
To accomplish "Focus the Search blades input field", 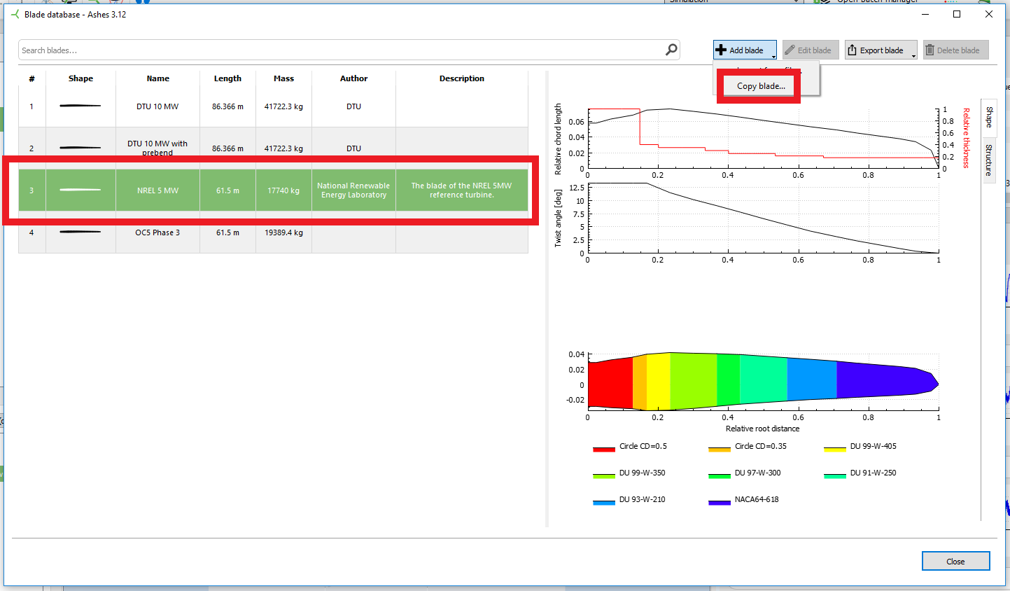I will click(x=336, y=50).
